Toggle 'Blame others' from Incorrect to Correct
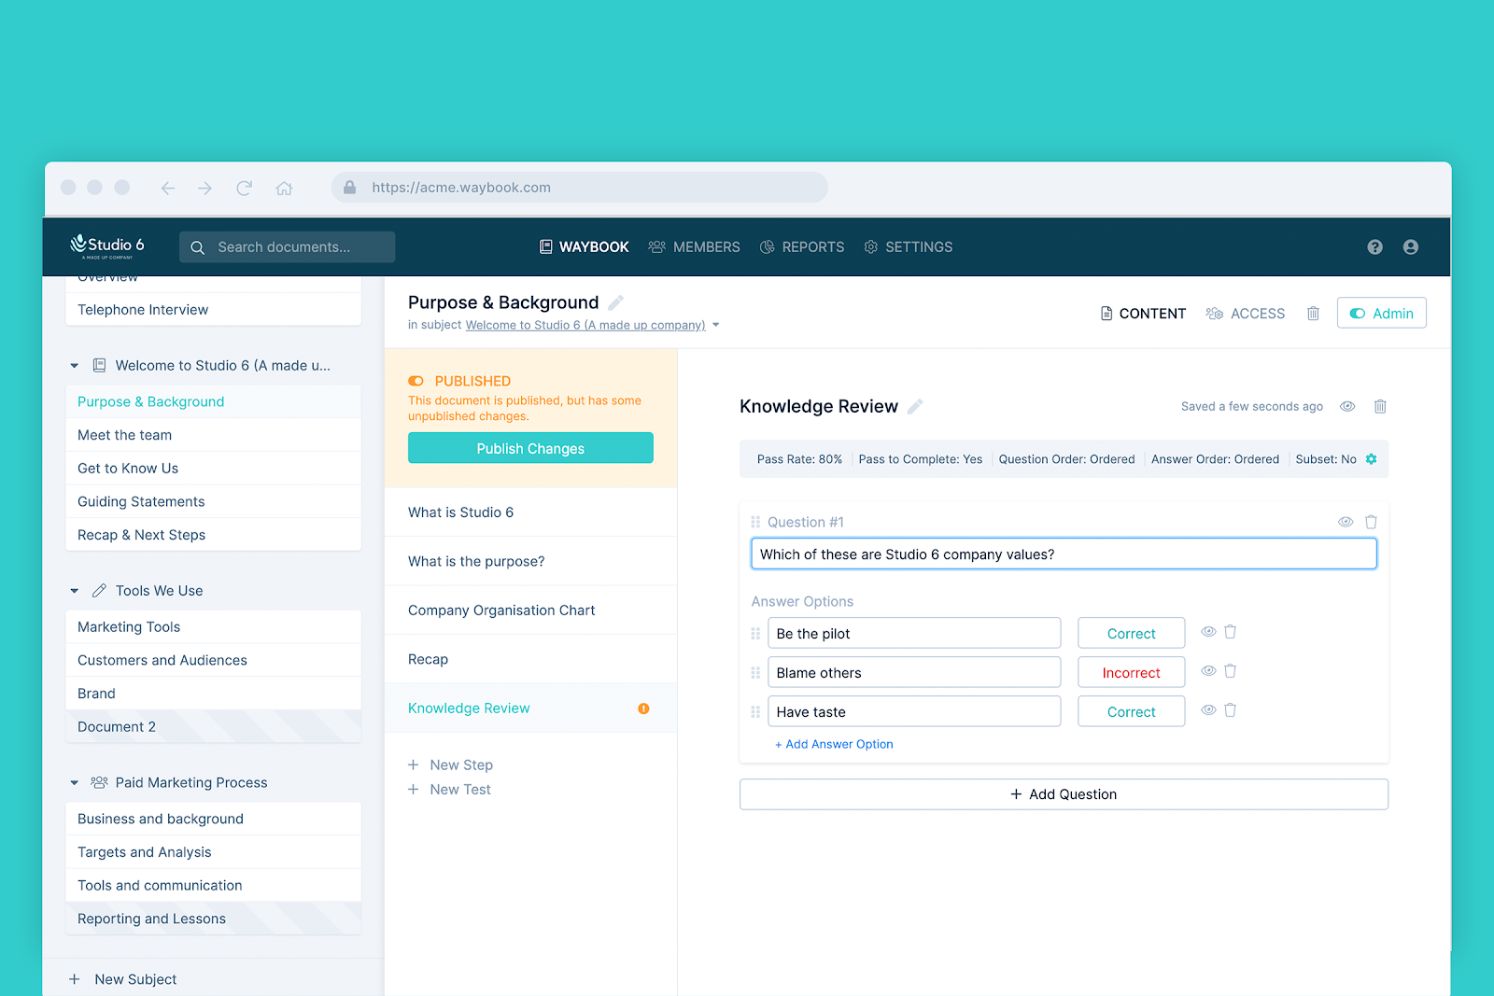1494x996 pixels. [1131, 673]
